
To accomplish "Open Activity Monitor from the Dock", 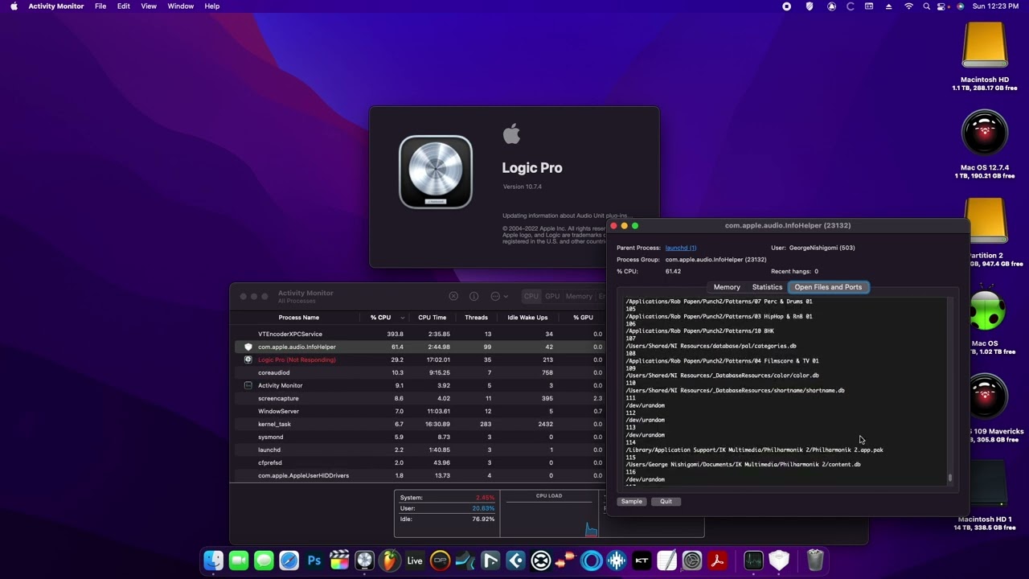I will tap(753, 561).
